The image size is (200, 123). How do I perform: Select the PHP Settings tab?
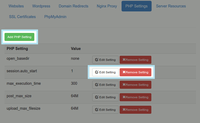(136, 6)
